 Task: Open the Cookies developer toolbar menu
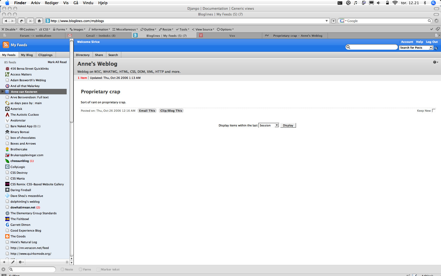(28, 29)
